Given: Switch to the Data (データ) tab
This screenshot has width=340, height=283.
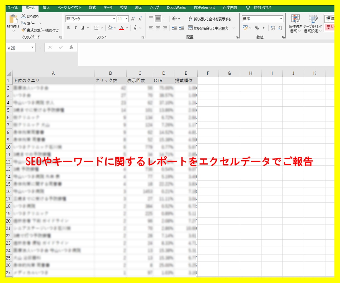Looking at the screenshot, I should coord(108,8).
